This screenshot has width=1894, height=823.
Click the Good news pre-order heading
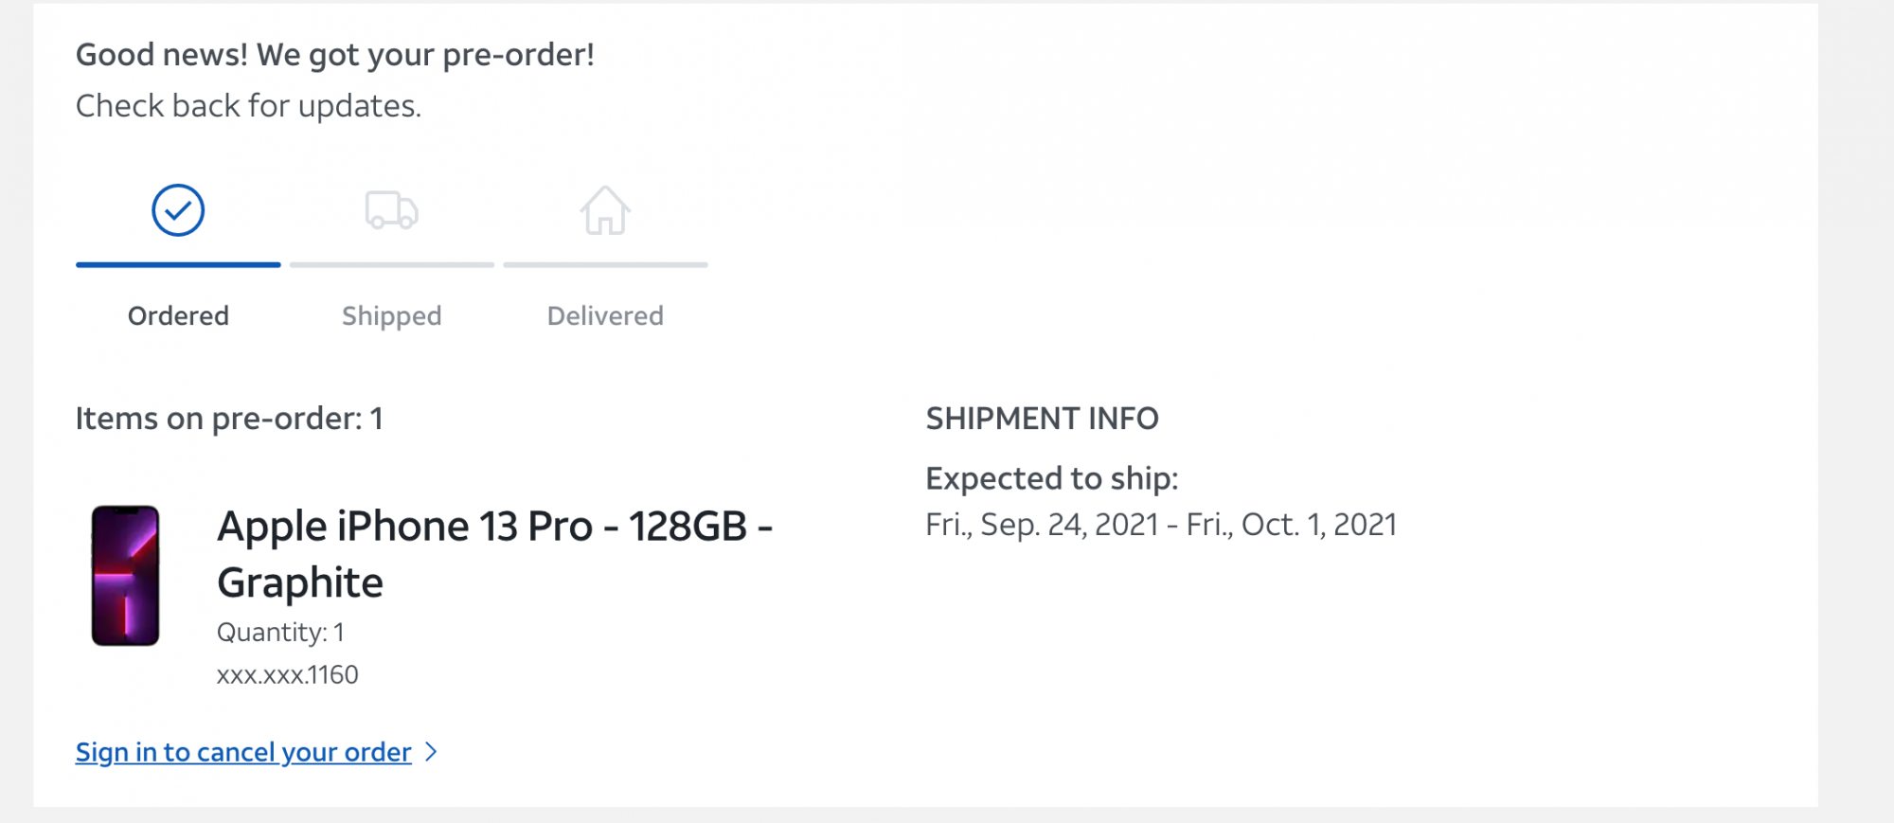click(335, 55)
